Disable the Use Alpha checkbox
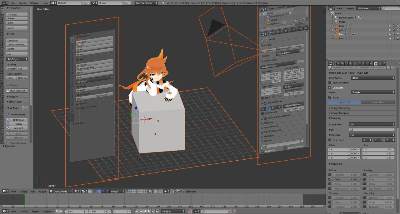This screenshot has height=214, width=400. (x=330, y=88)
